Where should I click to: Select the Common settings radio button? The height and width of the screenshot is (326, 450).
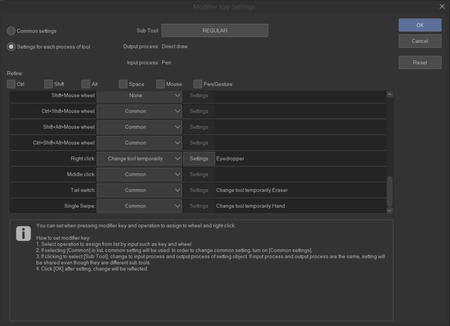(11, 31)
